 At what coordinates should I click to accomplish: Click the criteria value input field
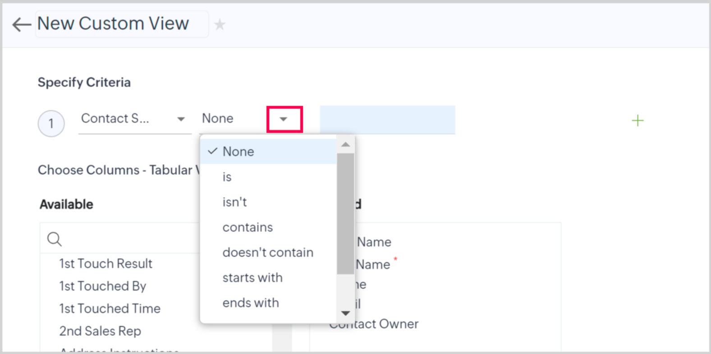coord(387,120)
